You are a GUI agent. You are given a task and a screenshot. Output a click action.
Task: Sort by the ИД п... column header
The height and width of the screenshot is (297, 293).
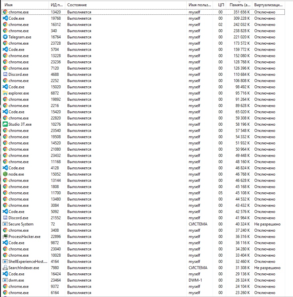pos(57,5)
